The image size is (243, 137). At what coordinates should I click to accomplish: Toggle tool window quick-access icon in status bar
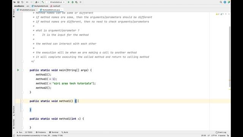point(14,135)
